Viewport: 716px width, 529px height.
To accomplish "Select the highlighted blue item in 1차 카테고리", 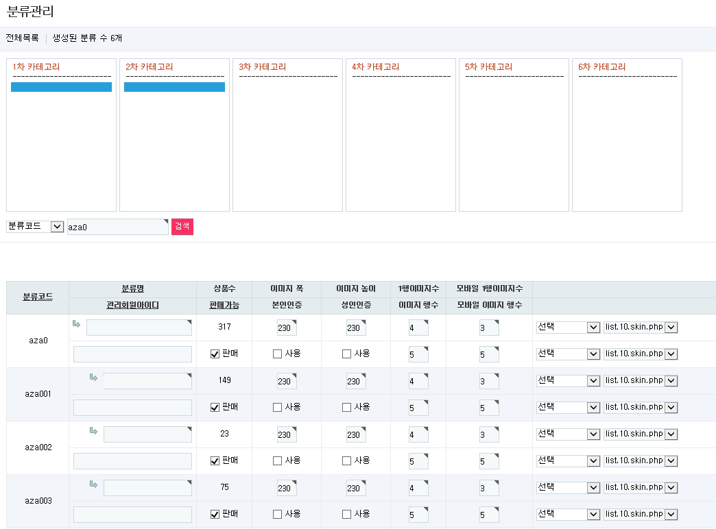I will 61,87.
